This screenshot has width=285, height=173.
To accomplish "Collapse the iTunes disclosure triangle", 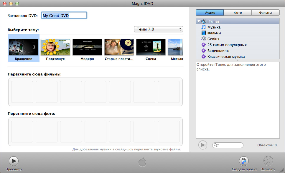I will (x=199, y=21).
